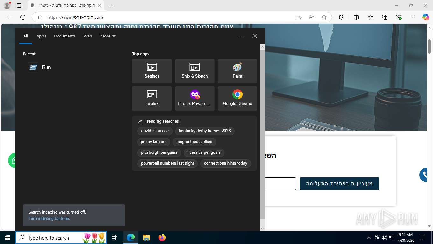The height and width of the screenshot is (244, 433).
Task: Open a new Edge tab
Action: pyautogui.click(x=111, y=5)
